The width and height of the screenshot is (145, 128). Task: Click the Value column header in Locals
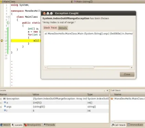click(59, 95)
